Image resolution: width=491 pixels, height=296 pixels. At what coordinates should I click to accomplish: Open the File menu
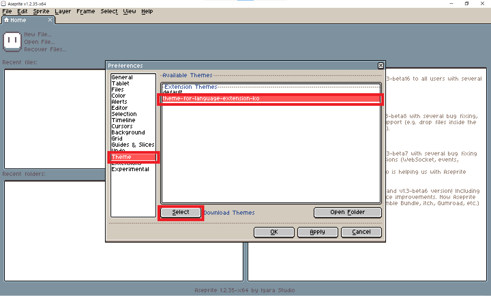pyautogui.click(x=7, y=11)
